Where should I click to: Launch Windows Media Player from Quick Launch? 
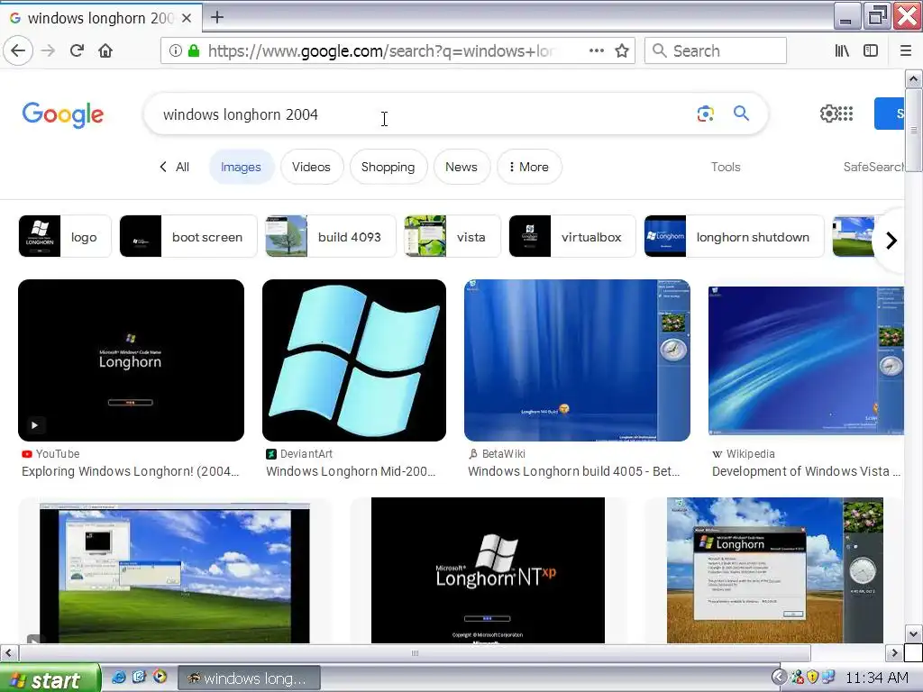tap(160, 677)
